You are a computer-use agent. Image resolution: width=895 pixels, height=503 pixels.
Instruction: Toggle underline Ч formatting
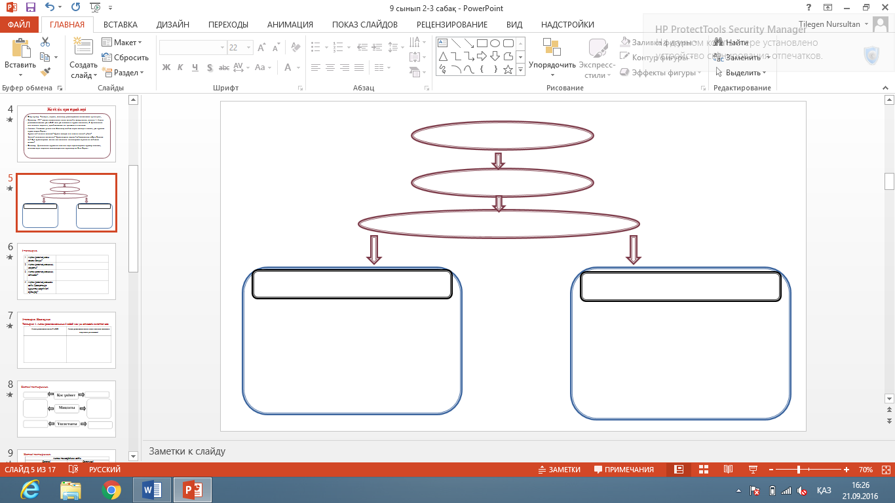(195, 67)
